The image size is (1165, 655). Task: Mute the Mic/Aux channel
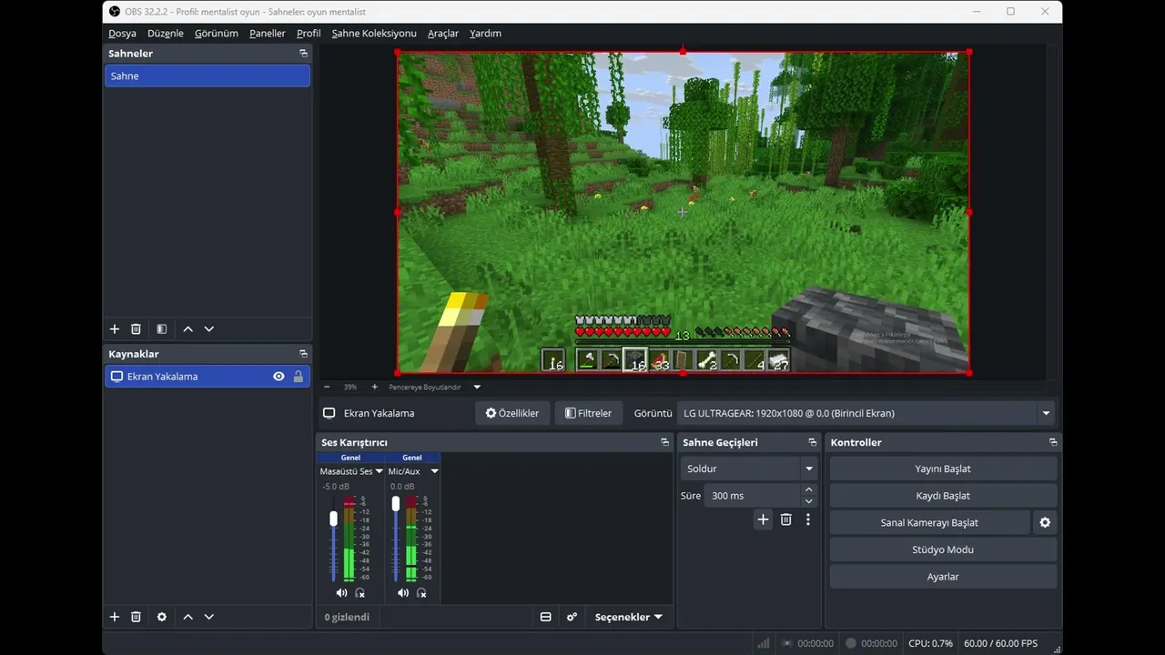(x=403, y=593)
